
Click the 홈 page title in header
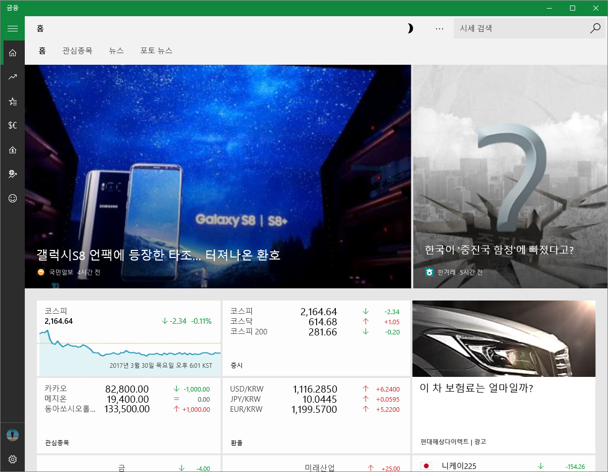pos(40,28)
